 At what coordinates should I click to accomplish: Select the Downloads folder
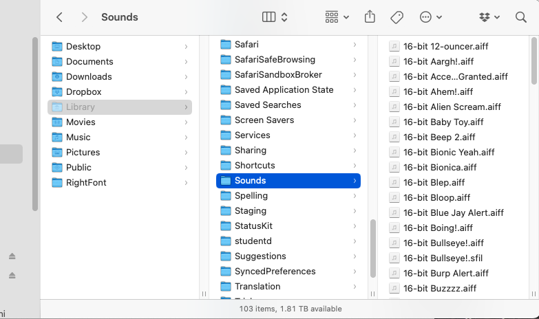pos(120,76)
